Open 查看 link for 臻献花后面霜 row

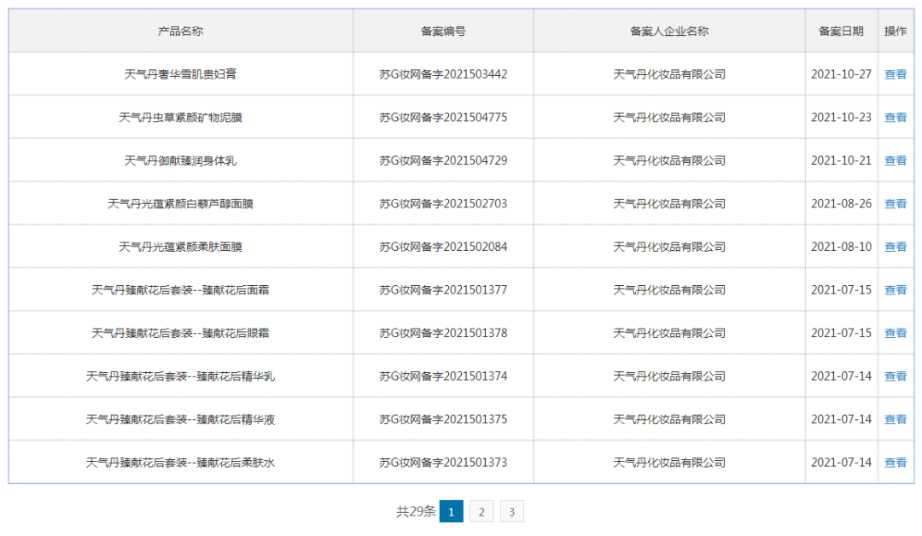tap(895, 289)
